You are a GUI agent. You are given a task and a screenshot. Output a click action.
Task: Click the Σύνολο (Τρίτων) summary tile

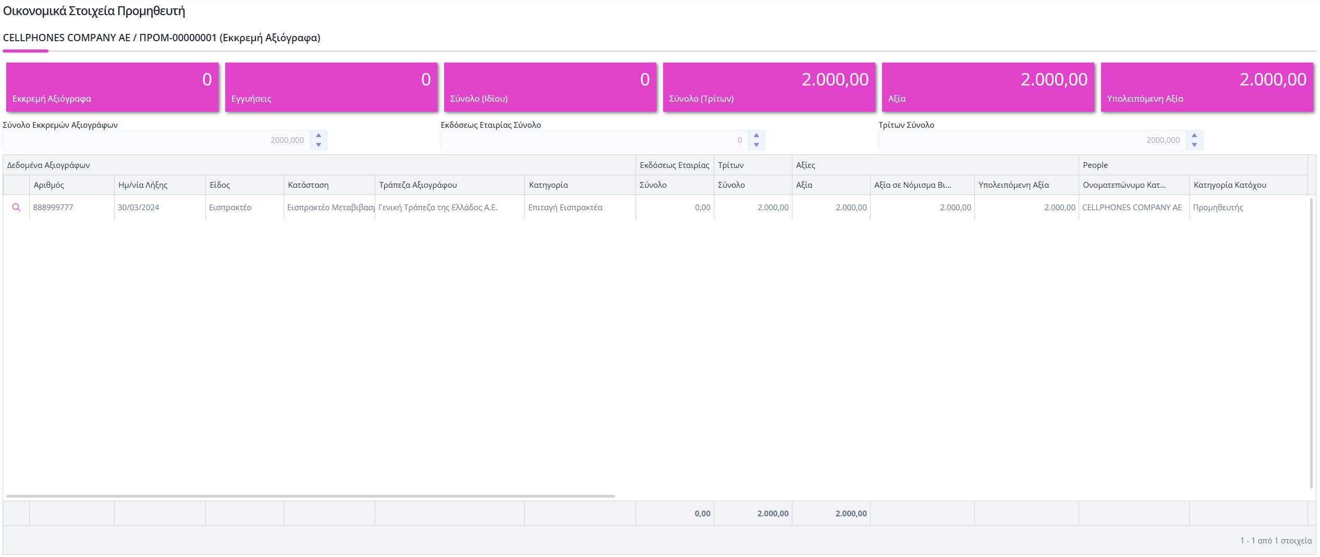click(769, 87)
